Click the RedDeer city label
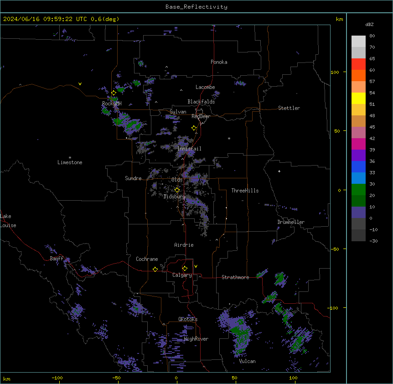The height and width of the screenshot is (384, 393). (x=201, y=116)
